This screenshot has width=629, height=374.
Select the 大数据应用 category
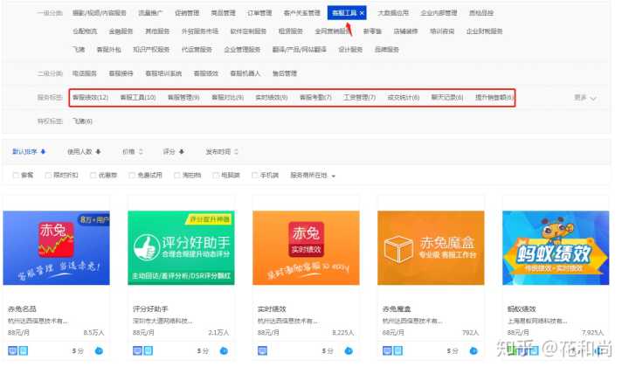[x=392, y=14]
